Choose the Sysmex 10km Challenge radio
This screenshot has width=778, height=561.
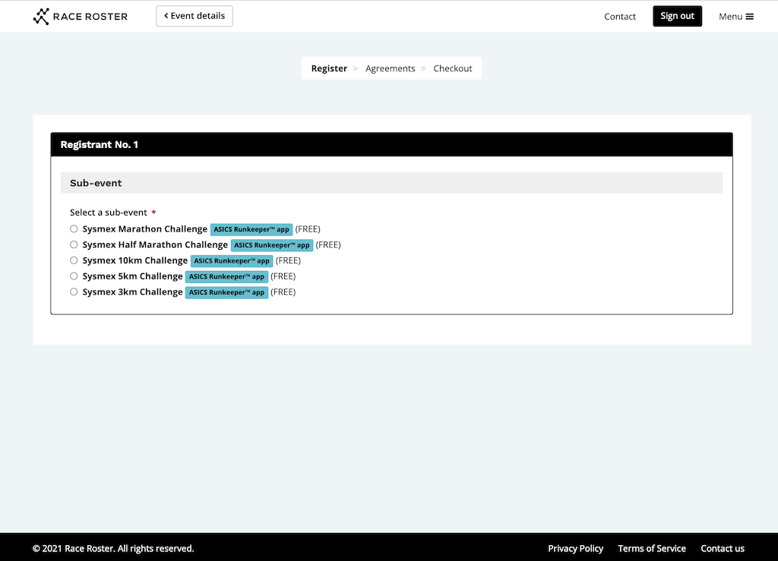[x=74, y=260]
